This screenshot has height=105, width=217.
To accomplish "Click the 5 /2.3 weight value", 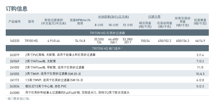I will click(200, 86).
